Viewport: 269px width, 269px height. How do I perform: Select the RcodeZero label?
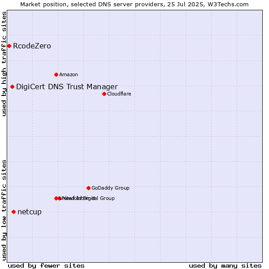pyautogui.click(x=32, y=46)
